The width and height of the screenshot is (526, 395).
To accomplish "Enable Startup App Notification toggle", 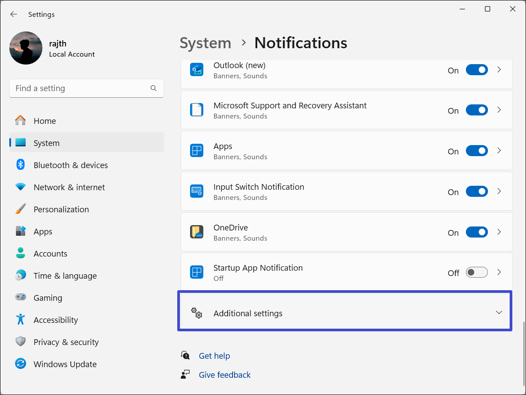I will point(476,272).
